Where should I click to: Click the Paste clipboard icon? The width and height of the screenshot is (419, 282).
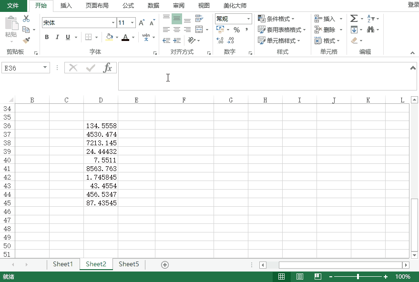coord(11,23)
